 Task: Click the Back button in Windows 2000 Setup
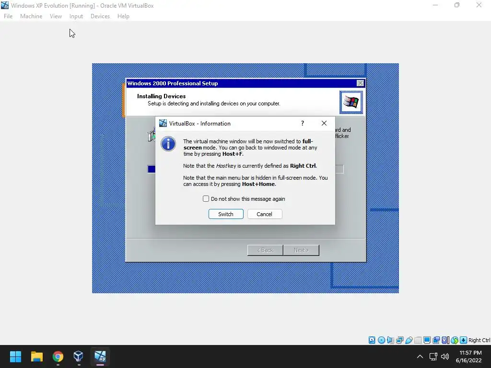click(265, 250)
